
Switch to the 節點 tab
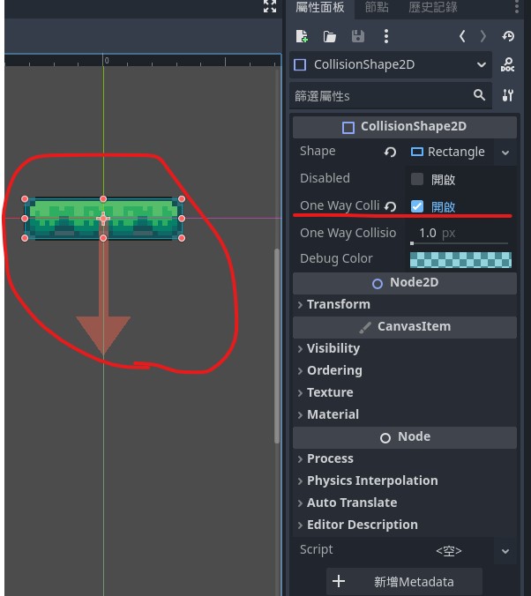377,7
